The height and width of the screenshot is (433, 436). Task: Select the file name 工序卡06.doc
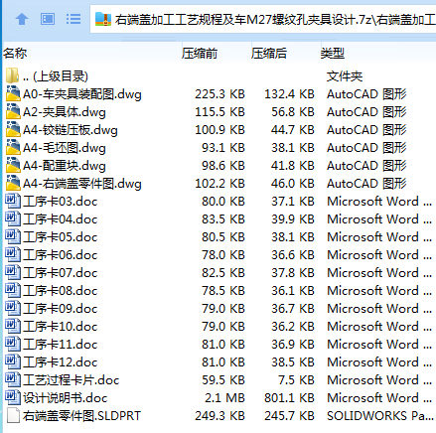[61, 255]
